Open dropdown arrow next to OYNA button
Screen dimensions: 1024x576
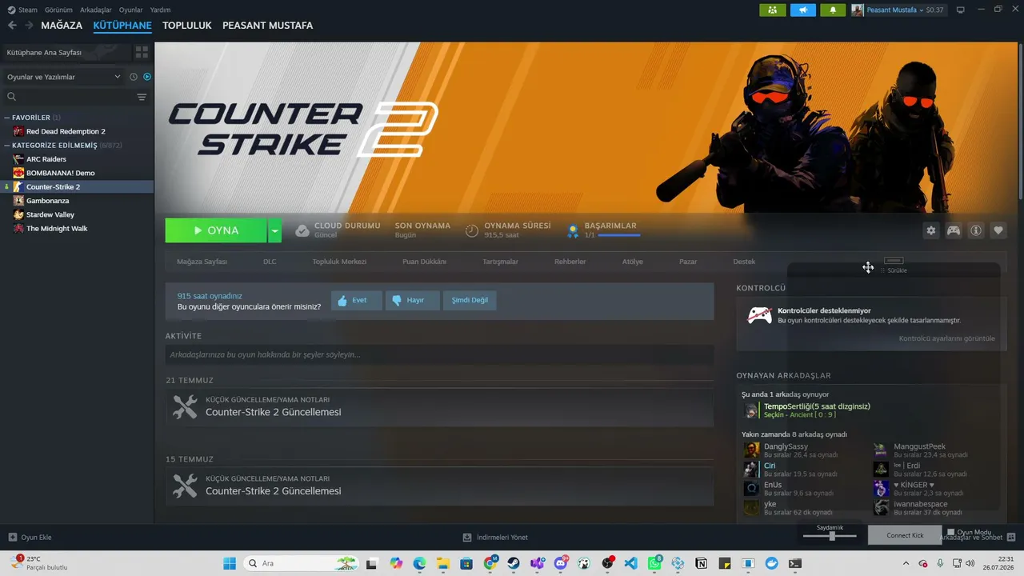tap(274, 230)
